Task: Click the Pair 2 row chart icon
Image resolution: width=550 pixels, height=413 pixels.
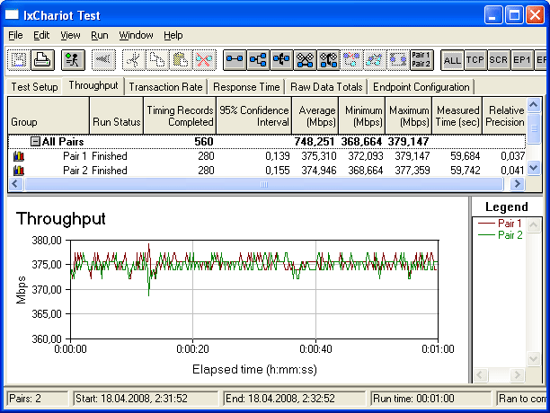Action: tap(19, 171)
